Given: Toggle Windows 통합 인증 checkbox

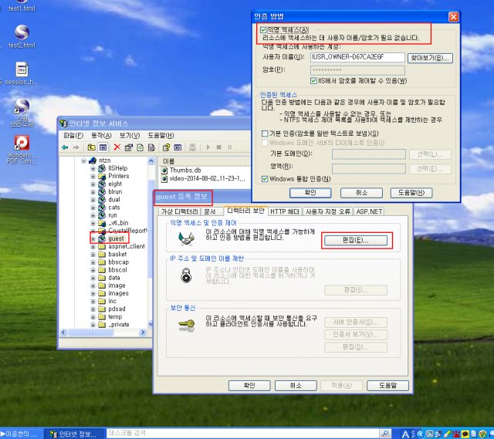Looking at the screenshot, I should pos(265,179).
